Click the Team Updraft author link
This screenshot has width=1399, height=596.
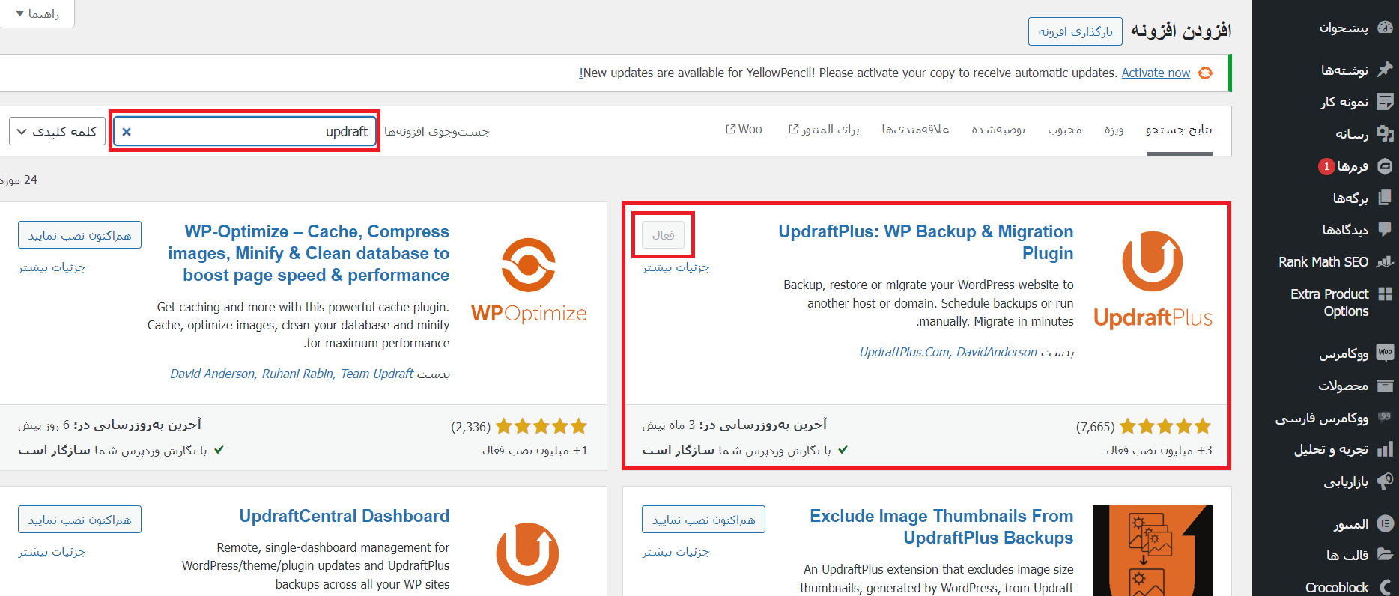tap(377, 374)
